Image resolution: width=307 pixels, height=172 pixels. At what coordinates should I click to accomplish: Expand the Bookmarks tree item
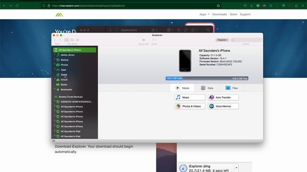tap(55, 89)
